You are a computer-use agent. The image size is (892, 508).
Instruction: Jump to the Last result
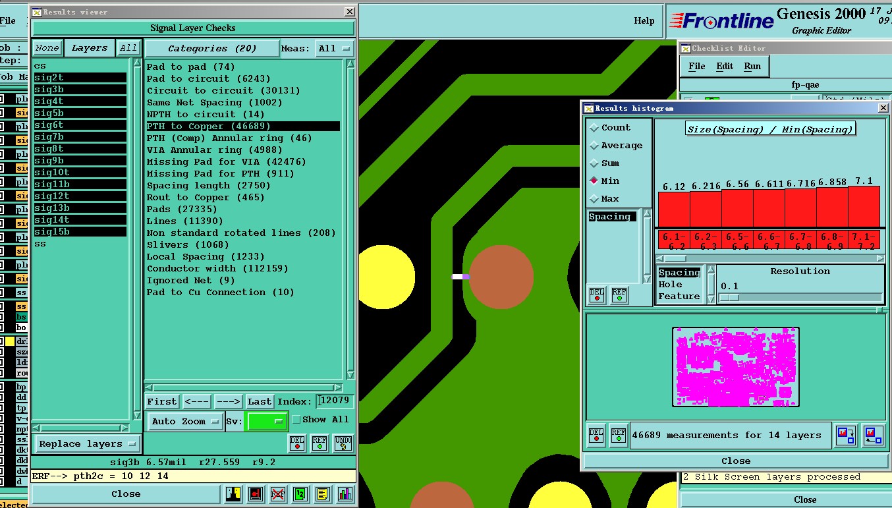[x=260, y=401]
